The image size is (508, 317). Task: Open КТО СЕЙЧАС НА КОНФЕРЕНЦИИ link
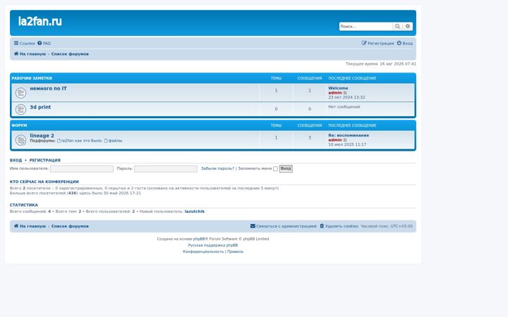click(44, 182)
